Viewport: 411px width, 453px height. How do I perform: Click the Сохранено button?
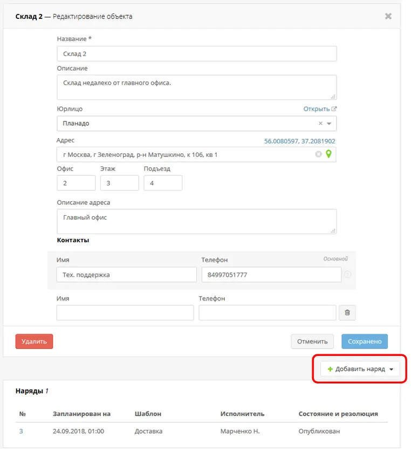pos(365,341)
